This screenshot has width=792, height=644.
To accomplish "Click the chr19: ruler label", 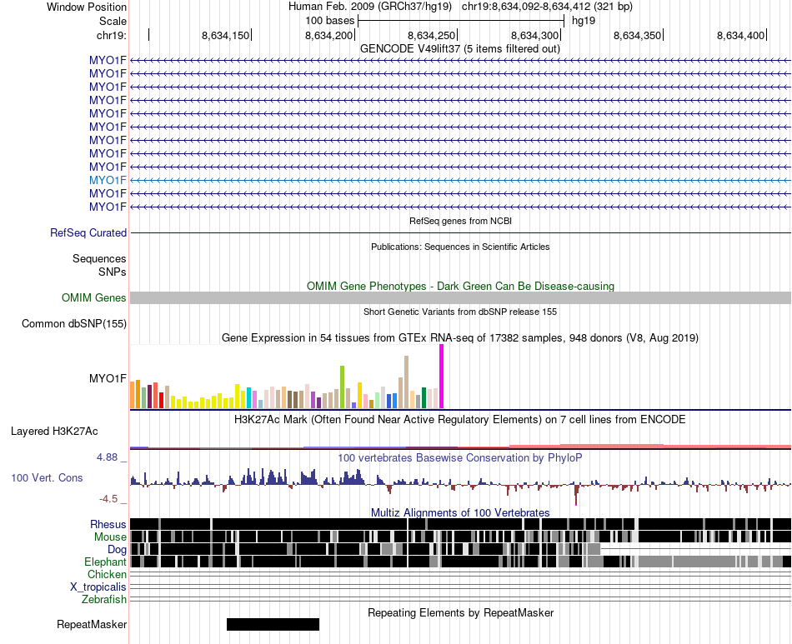I will 112,35.
